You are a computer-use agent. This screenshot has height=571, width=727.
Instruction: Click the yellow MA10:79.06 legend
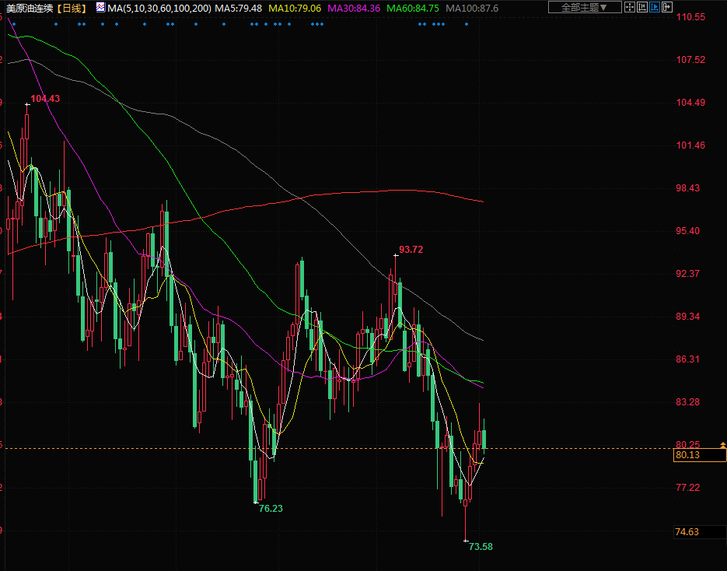294,8
